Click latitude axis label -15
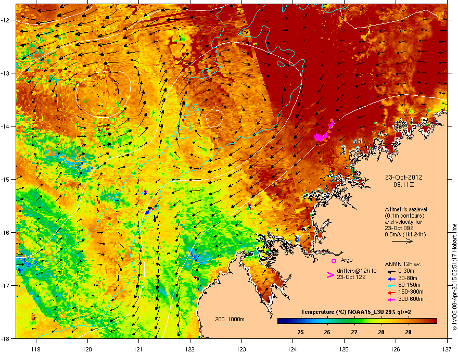The image size is (458, 354). [x=5, y=179]
